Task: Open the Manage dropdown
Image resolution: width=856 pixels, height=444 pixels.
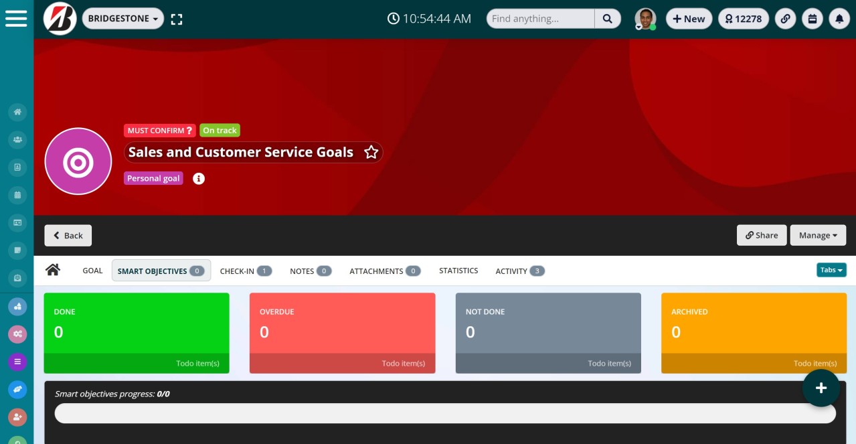Action: (818, 235)
